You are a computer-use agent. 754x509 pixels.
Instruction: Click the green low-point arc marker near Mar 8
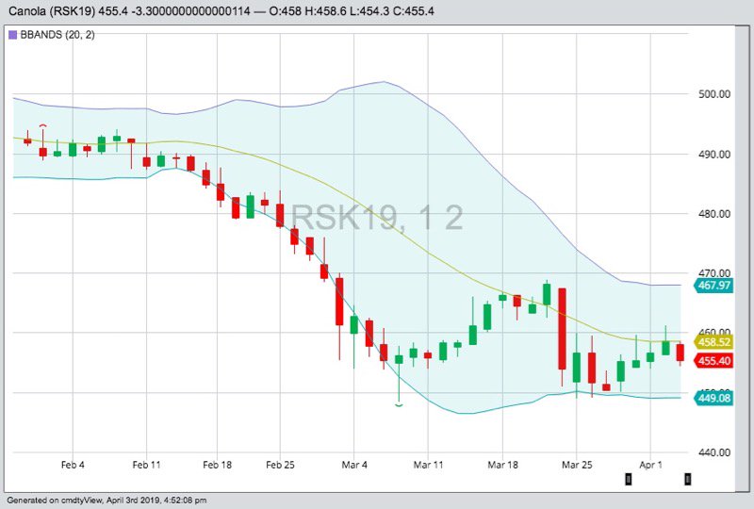[x=399, y=405]
